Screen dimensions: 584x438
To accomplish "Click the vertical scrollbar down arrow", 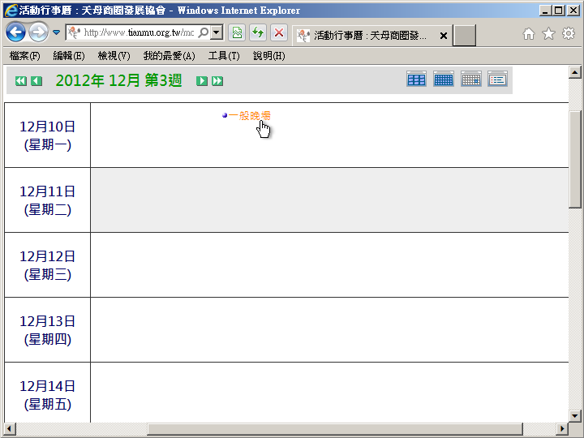I will click(x=575, y=415).
